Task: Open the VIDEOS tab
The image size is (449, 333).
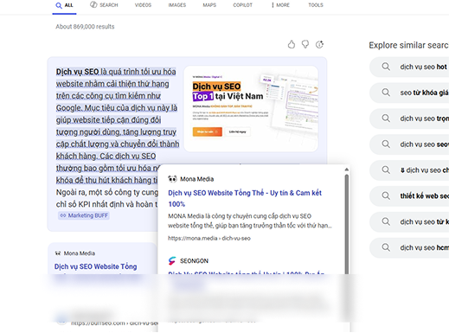Action: tap(143, 5)
